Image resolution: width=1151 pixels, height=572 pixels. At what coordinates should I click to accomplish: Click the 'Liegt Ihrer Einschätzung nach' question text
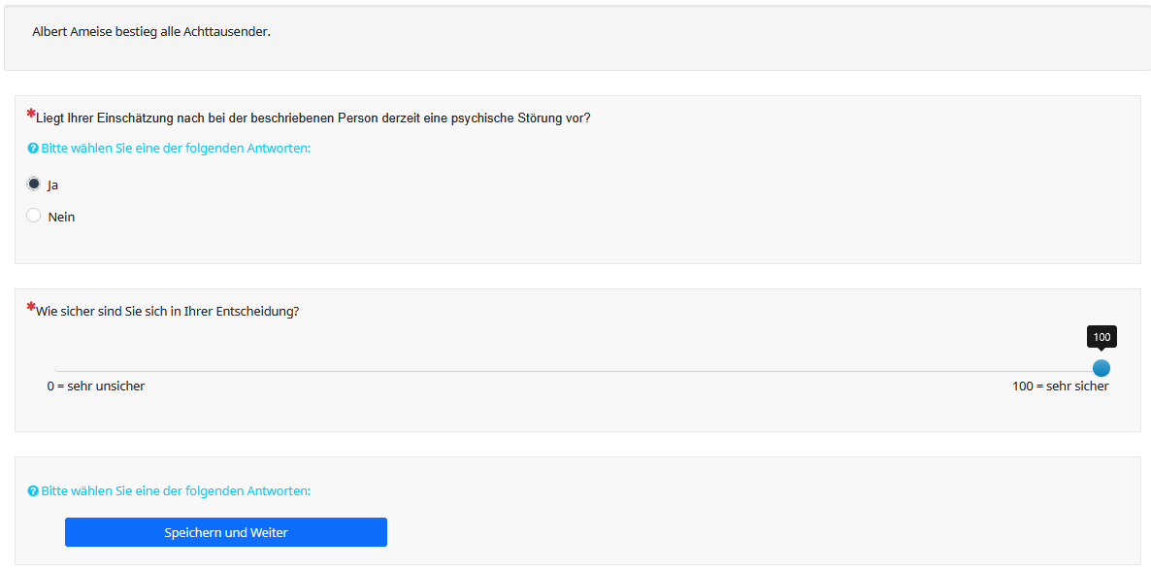(x=312, y=118)
